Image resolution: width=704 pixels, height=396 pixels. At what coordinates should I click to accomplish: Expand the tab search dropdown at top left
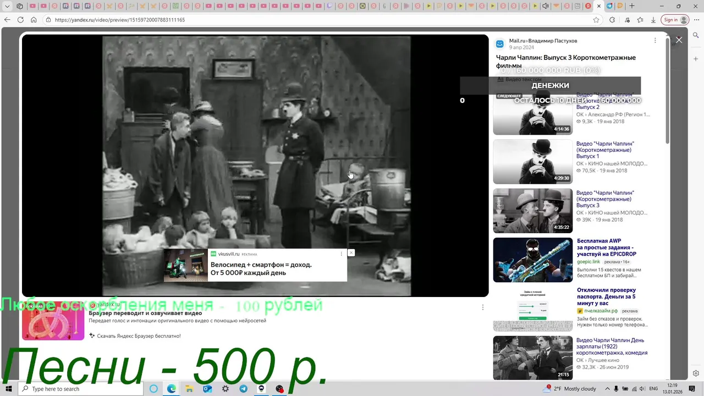click(7, 6)
